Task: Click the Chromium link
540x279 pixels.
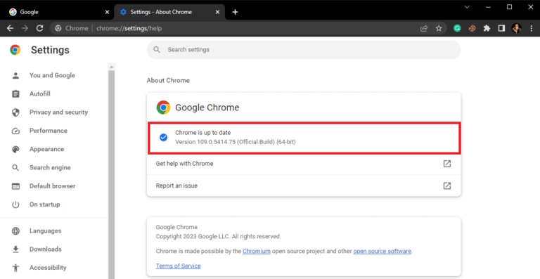Action: pyautogui.click(x=257, y=251)
